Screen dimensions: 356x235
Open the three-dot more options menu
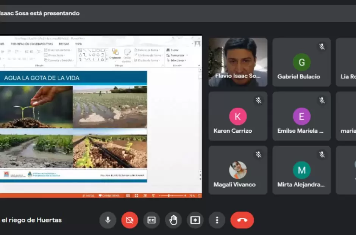point(217,220)
